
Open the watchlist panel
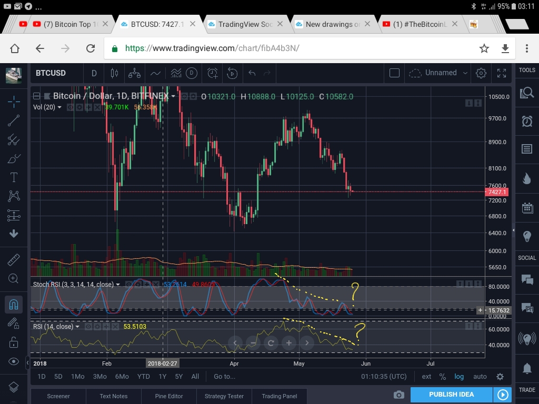click(x=527, y=93)
